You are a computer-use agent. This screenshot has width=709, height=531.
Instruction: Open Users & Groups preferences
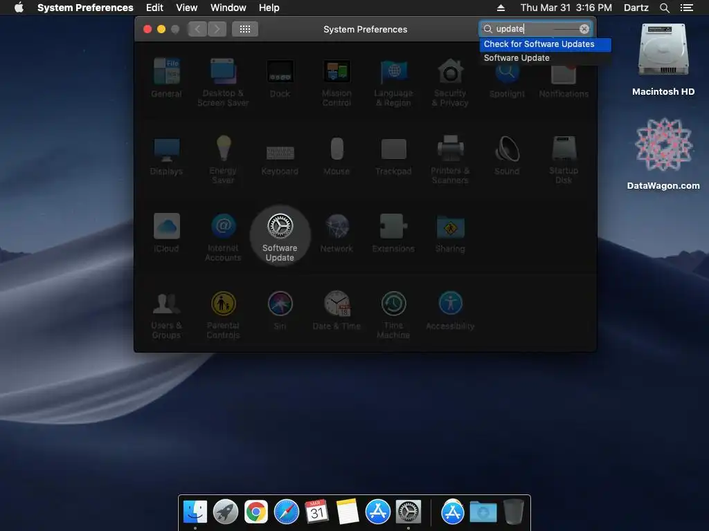pos(166,315)
